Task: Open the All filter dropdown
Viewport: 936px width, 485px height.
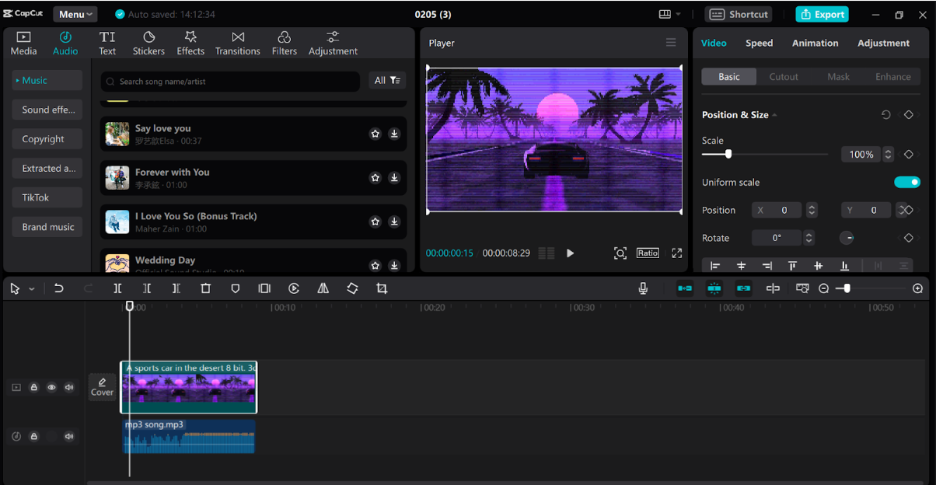Action: click(387, 80)
